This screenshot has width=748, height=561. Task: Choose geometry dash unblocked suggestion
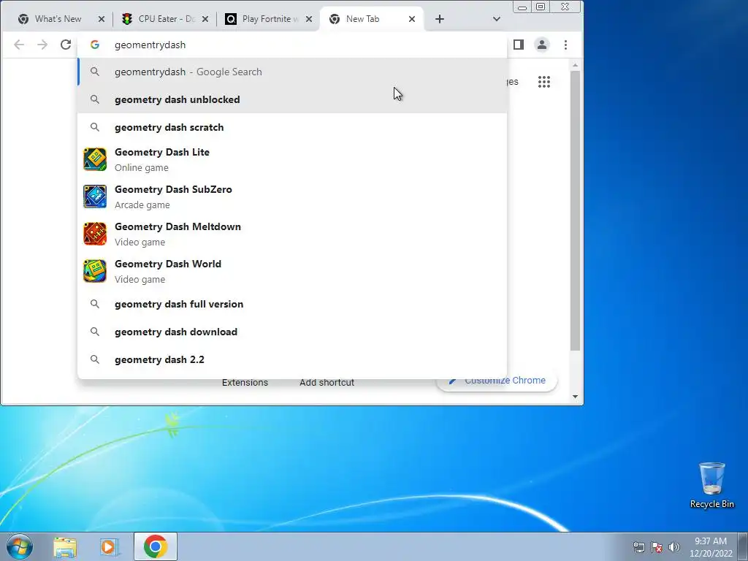tap(292, 99)
